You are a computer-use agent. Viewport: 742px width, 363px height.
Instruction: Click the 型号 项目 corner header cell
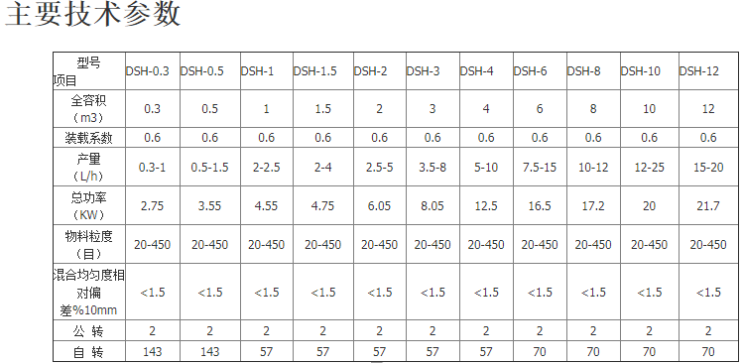pos(89,71)
